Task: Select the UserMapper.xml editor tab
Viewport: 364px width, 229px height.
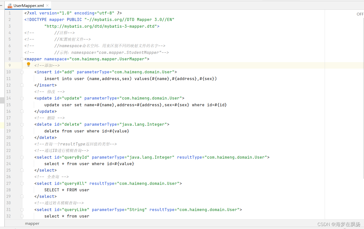Action: (x=28, y=5)
